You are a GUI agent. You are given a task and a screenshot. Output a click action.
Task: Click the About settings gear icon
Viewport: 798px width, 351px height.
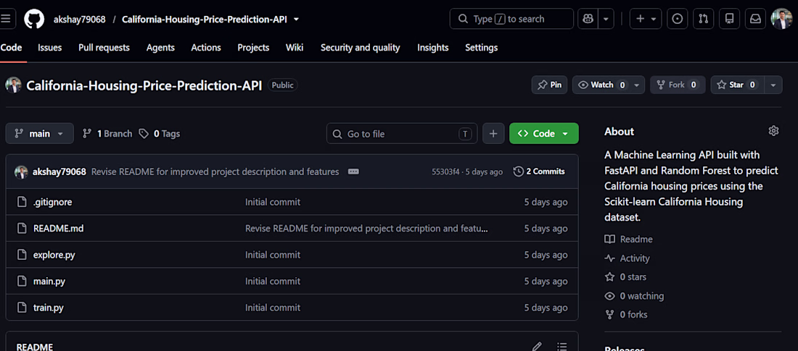773,131
